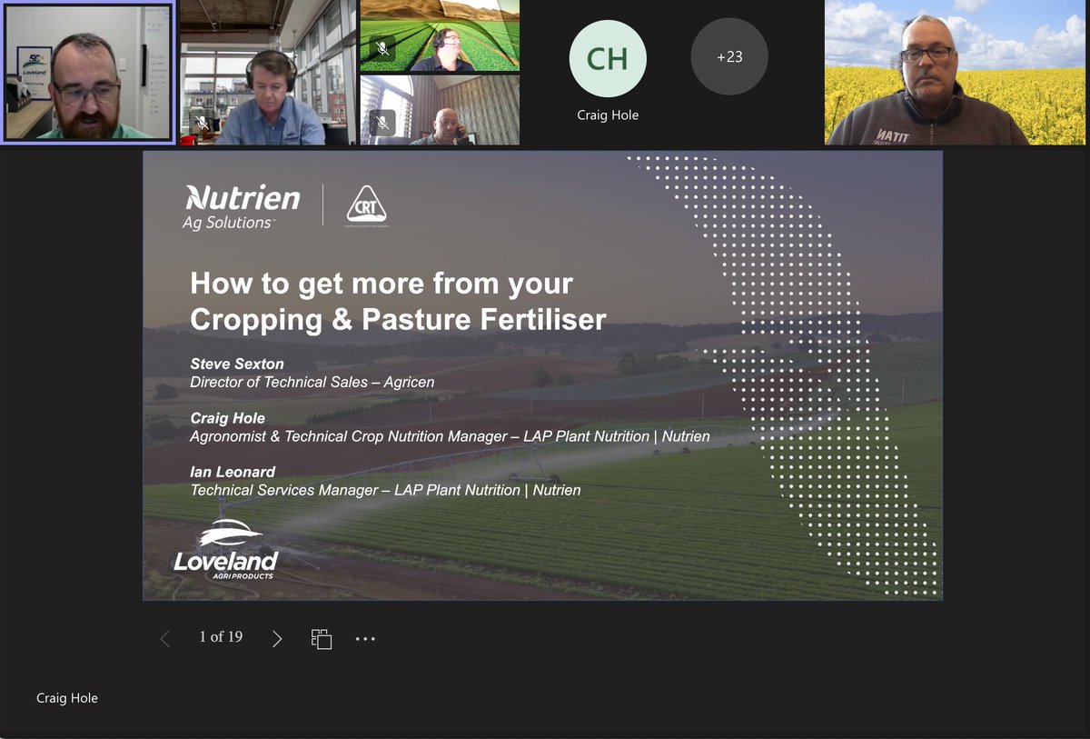This screenshot has width=1090, height=739.
Task: Go to the previous slide arrow
Action: click(164, 639)
